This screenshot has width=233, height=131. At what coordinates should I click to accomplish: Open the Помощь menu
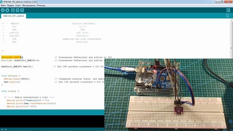[41, 5]
